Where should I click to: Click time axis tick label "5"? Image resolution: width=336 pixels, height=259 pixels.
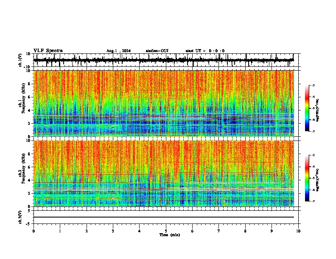pos(166,231)
